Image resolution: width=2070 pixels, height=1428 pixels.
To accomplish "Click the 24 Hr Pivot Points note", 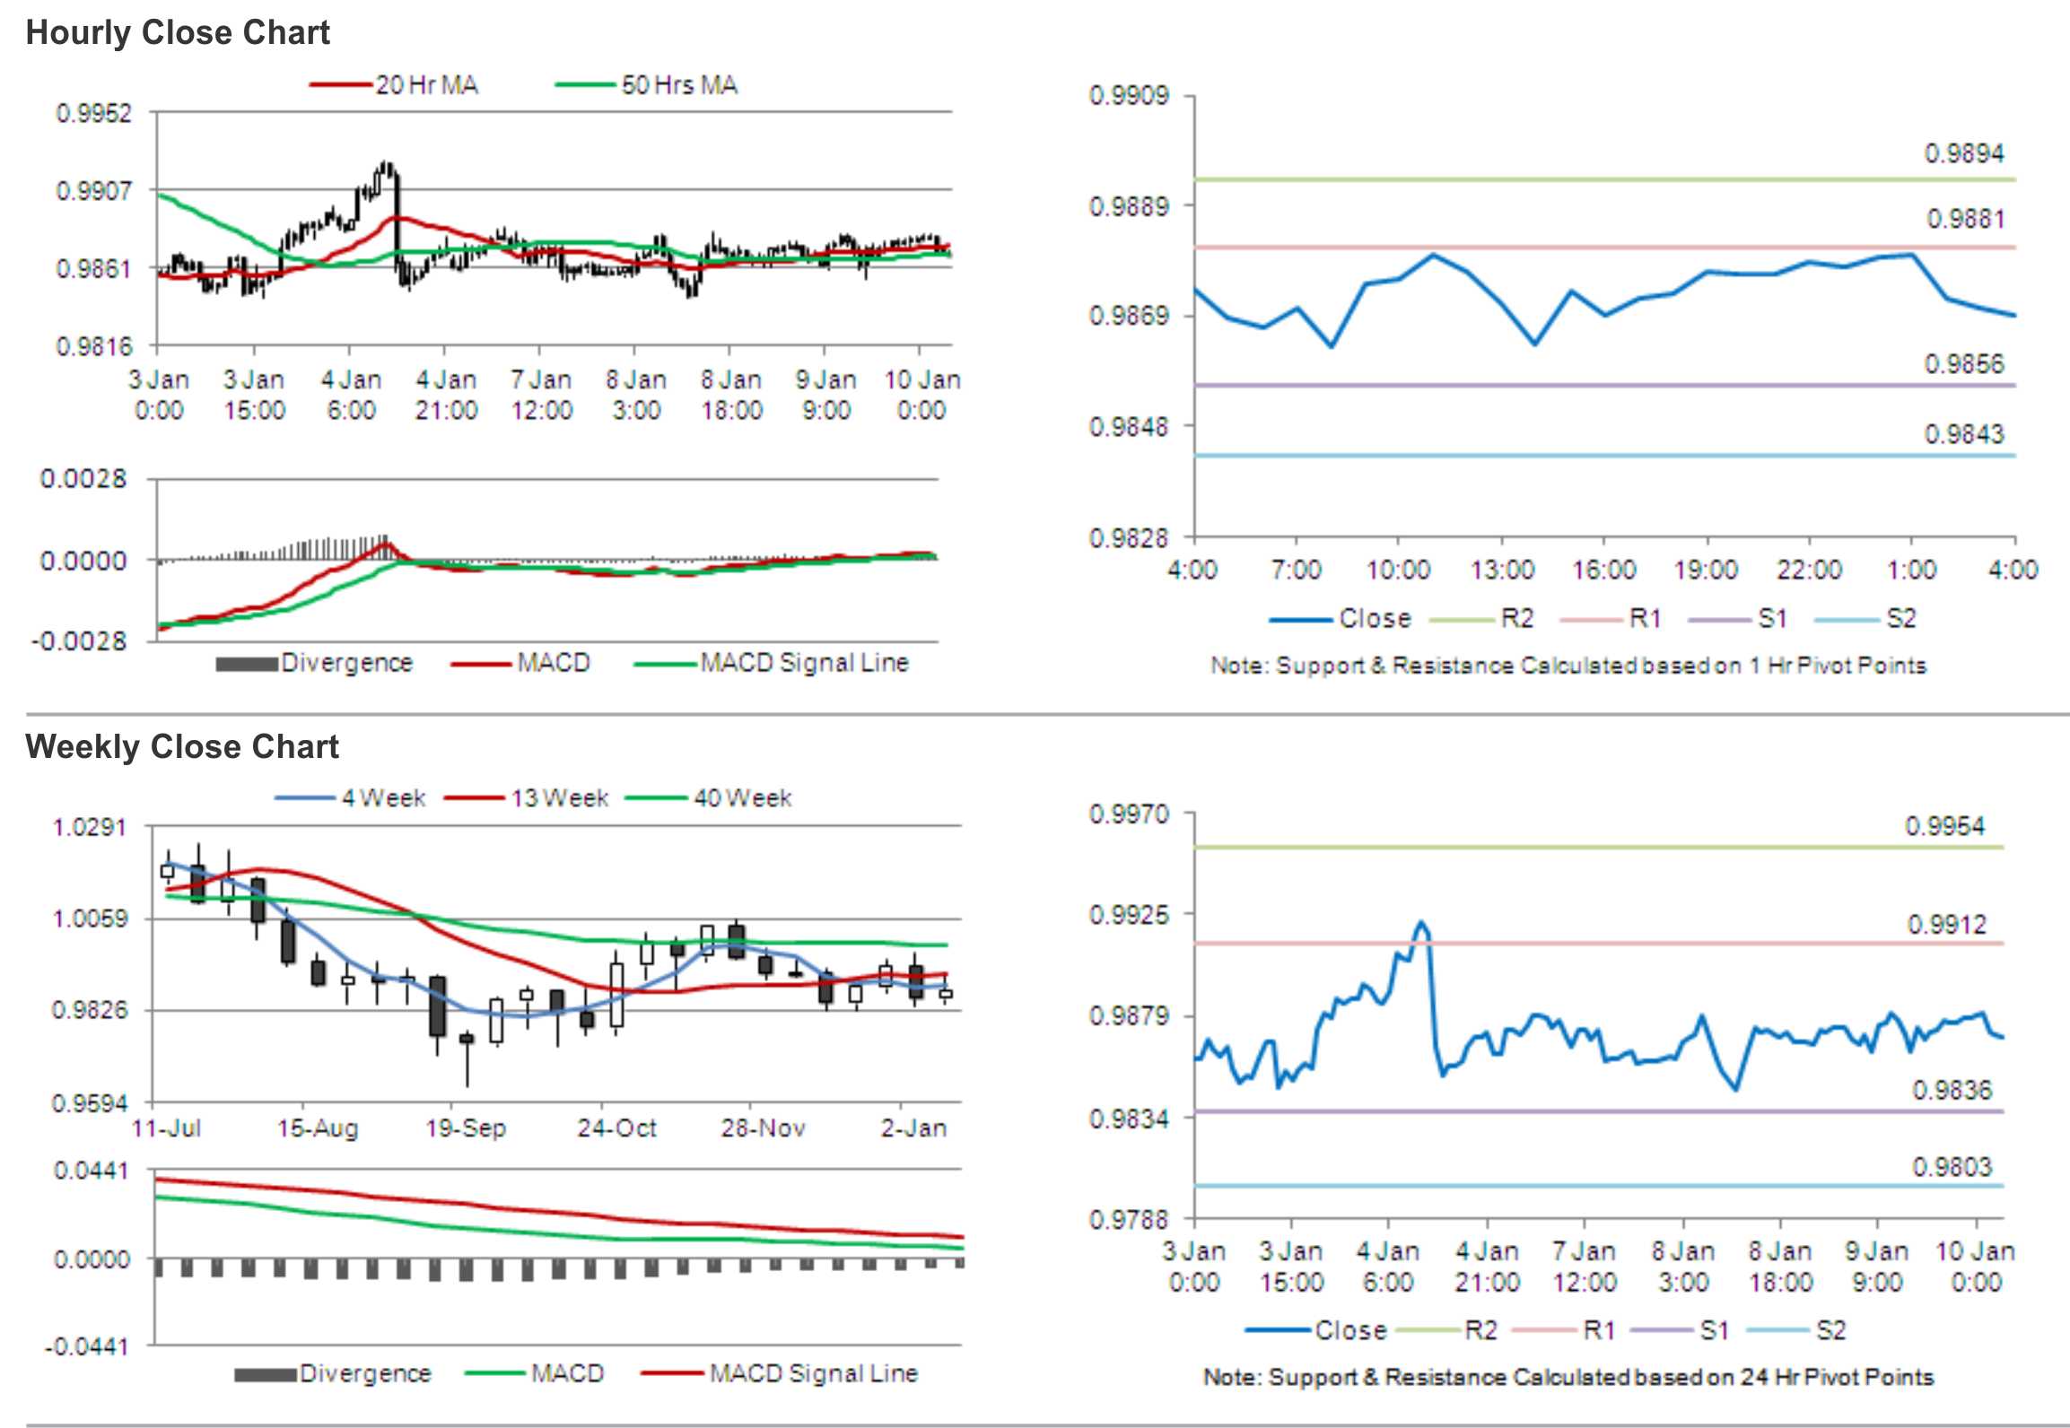I will click(x=1568, y=1377).
